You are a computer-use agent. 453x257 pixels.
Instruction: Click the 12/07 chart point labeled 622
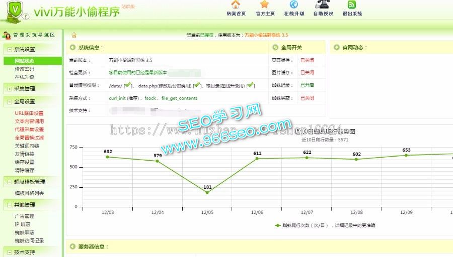pos(307,158)
